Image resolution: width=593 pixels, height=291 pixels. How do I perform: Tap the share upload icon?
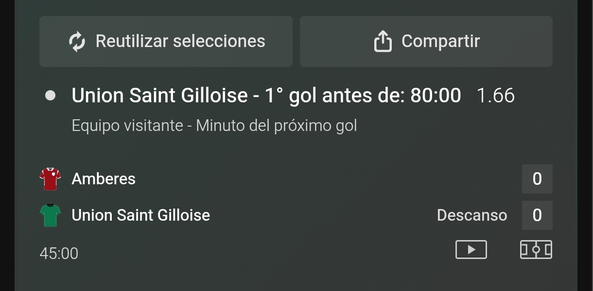(x=383, y=41)
